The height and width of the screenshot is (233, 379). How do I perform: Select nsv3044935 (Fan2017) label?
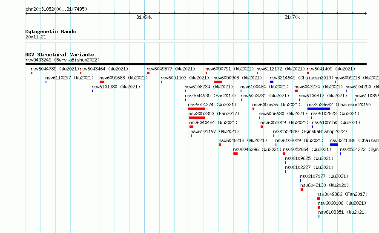click(x=210, y=96)
